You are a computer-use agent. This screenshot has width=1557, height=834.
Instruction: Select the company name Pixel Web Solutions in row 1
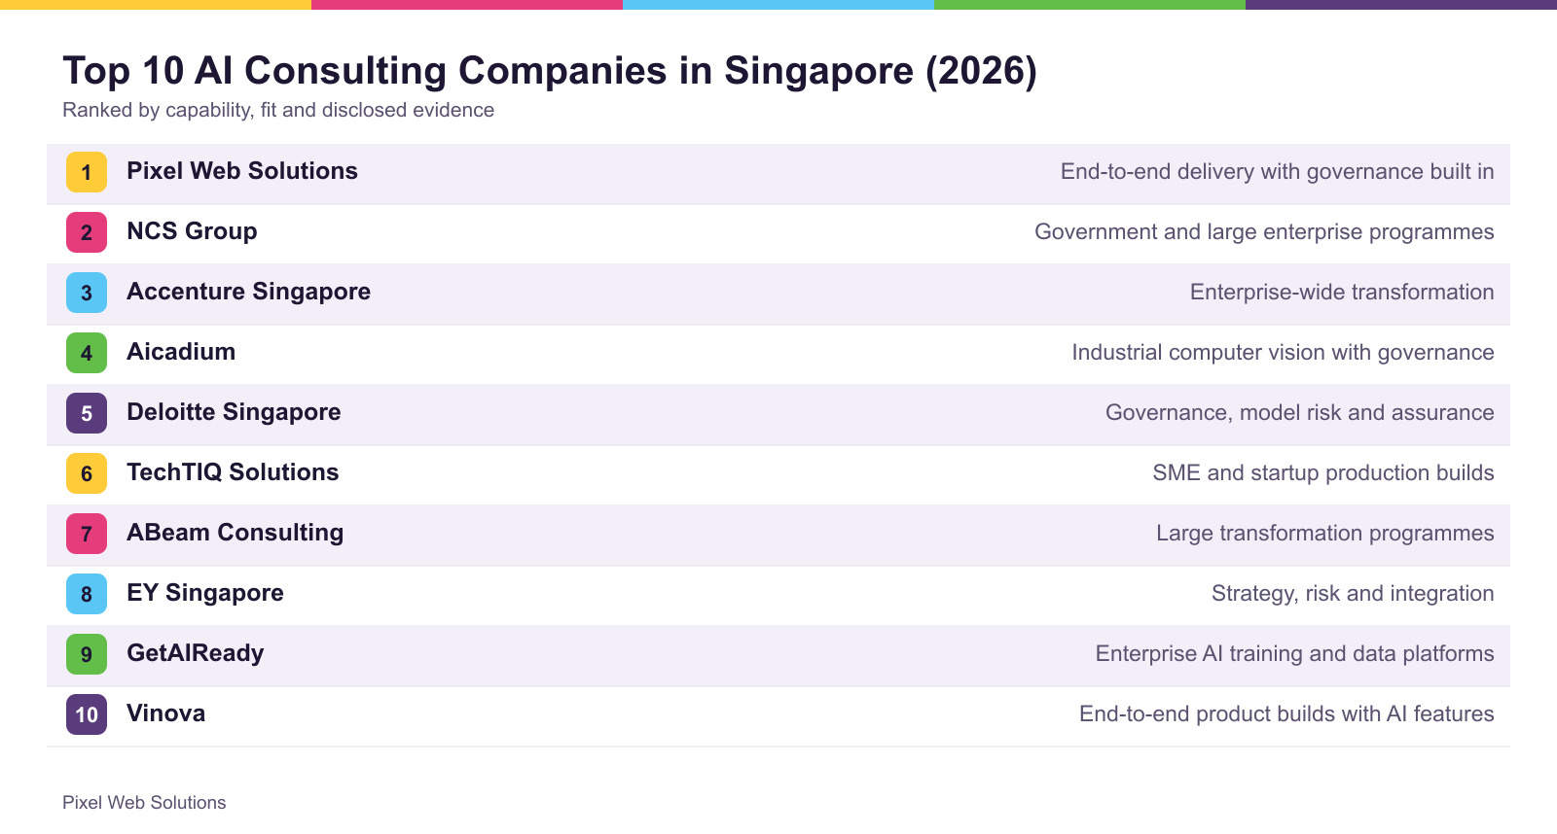242,171
